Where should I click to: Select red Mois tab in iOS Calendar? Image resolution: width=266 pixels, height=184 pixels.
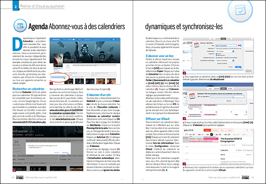[222, 130]
